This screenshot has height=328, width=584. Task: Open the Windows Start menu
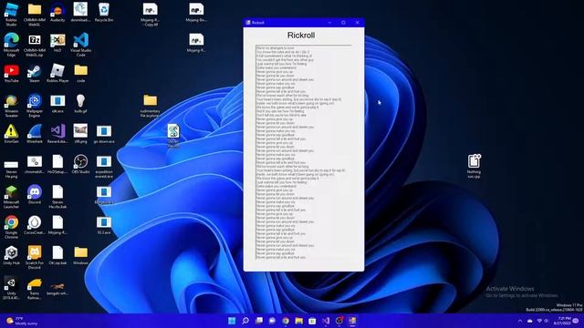click(232, 321)
